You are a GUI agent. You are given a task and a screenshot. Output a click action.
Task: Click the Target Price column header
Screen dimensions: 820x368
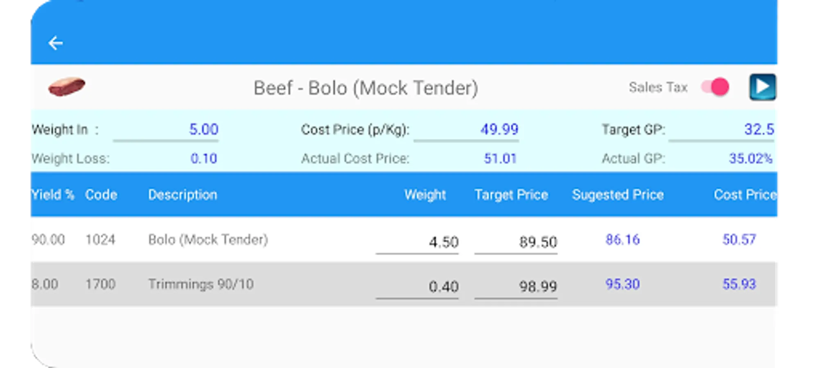511,195
